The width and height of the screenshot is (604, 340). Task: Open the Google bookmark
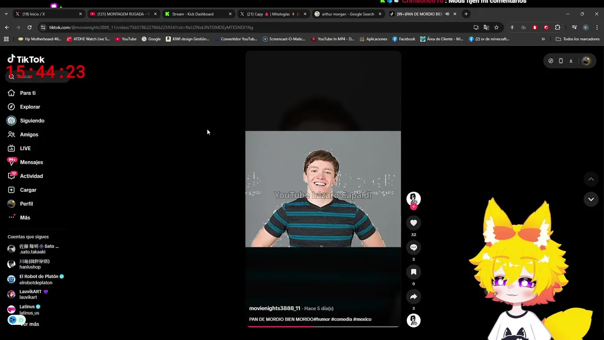click(x=151, y=39)
